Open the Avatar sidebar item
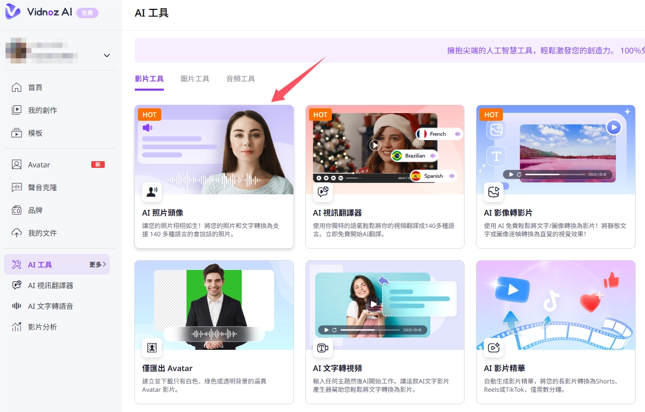645x412 pixels. (39, 165)
